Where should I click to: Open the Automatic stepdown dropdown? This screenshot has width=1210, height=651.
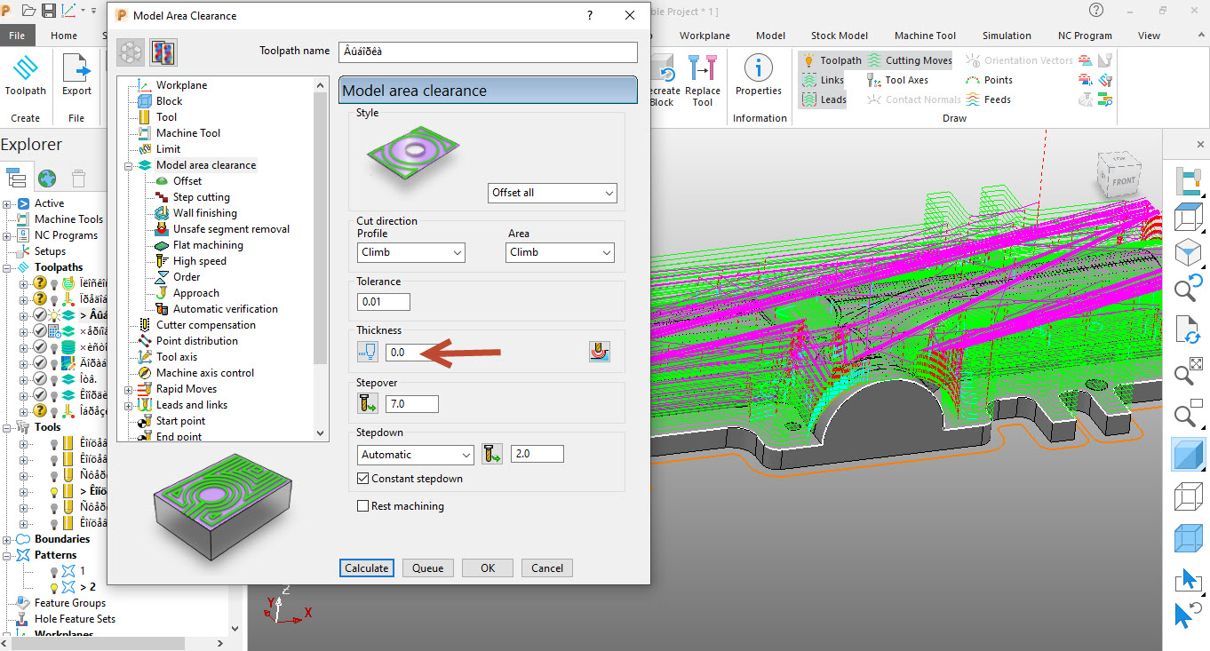click(x=416, y=454)
